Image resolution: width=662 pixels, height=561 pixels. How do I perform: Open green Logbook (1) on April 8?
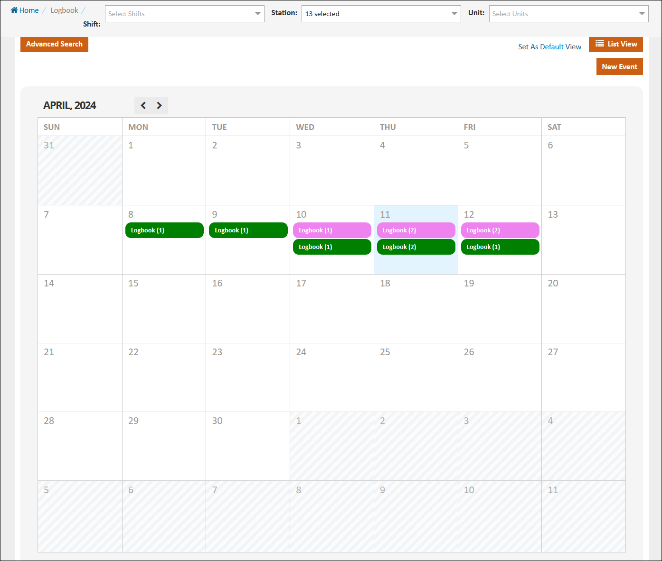(x=164, y=230)
